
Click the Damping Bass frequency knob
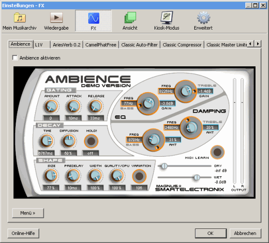[x=153, y=140]
